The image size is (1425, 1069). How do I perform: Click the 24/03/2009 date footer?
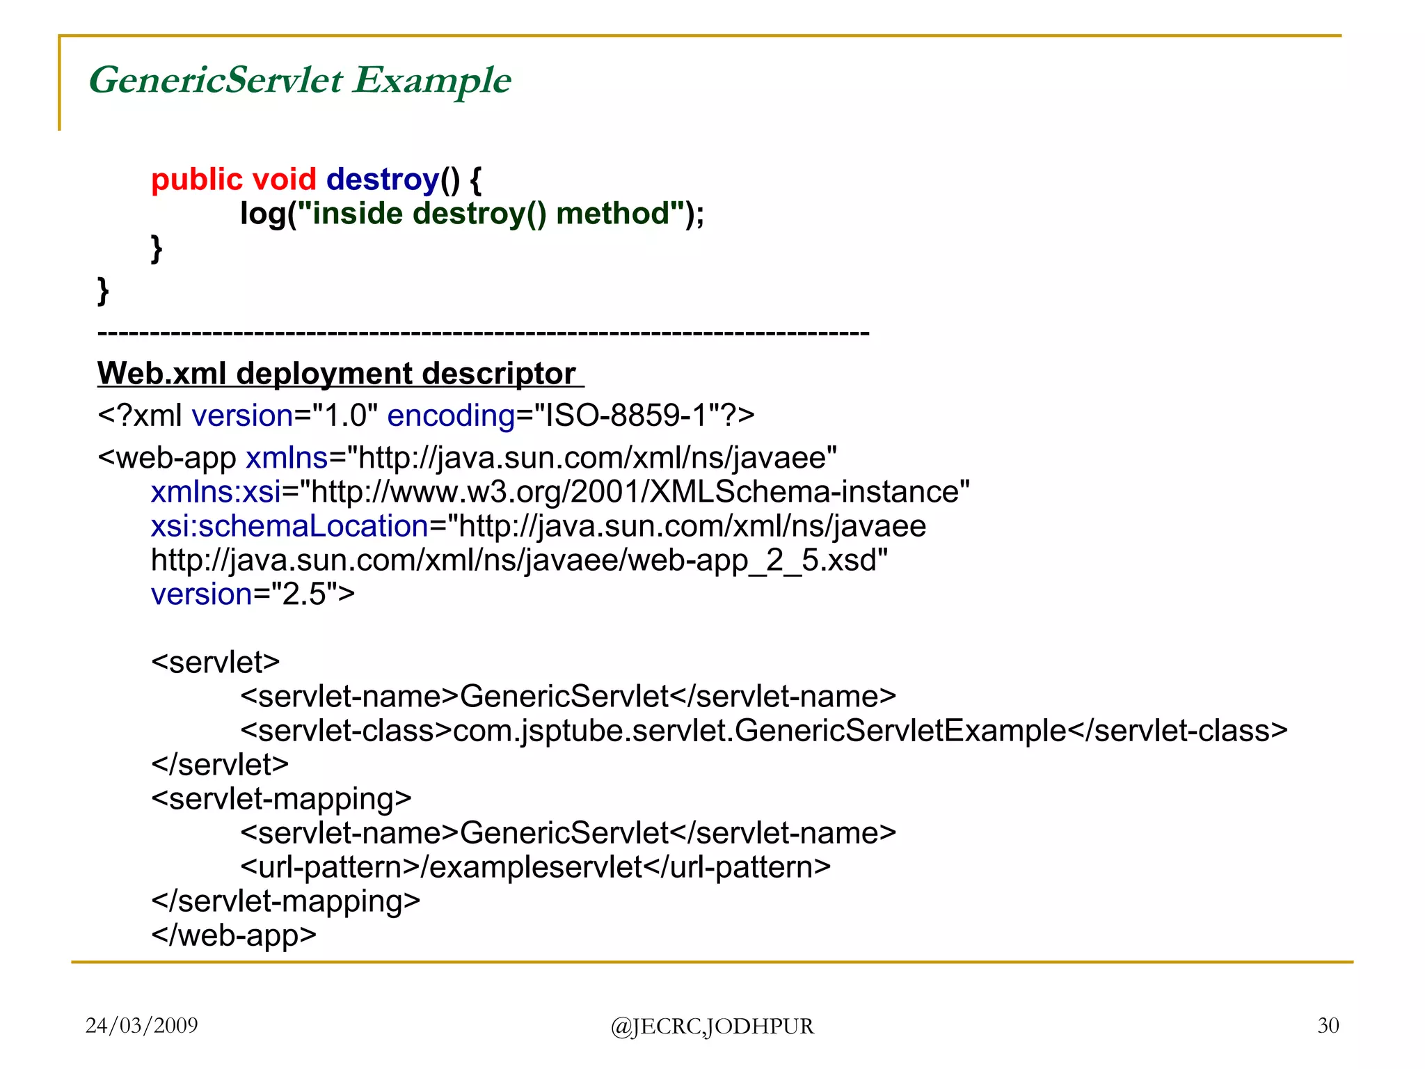click(141, 1025)
